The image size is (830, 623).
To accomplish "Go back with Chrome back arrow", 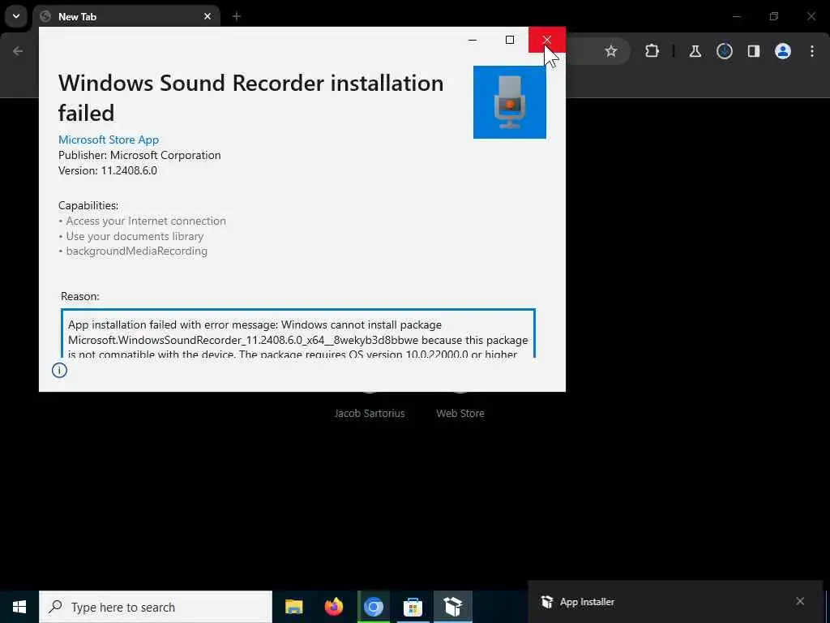I will click(18, 51).
